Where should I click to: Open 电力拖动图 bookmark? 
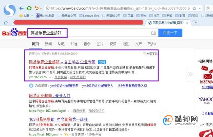click(x=45, y=16)
